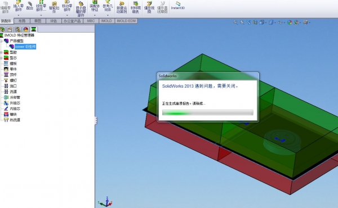
Task: Click the zoom-to-fit magnifier view icon
Action: [x=235, y=22]
